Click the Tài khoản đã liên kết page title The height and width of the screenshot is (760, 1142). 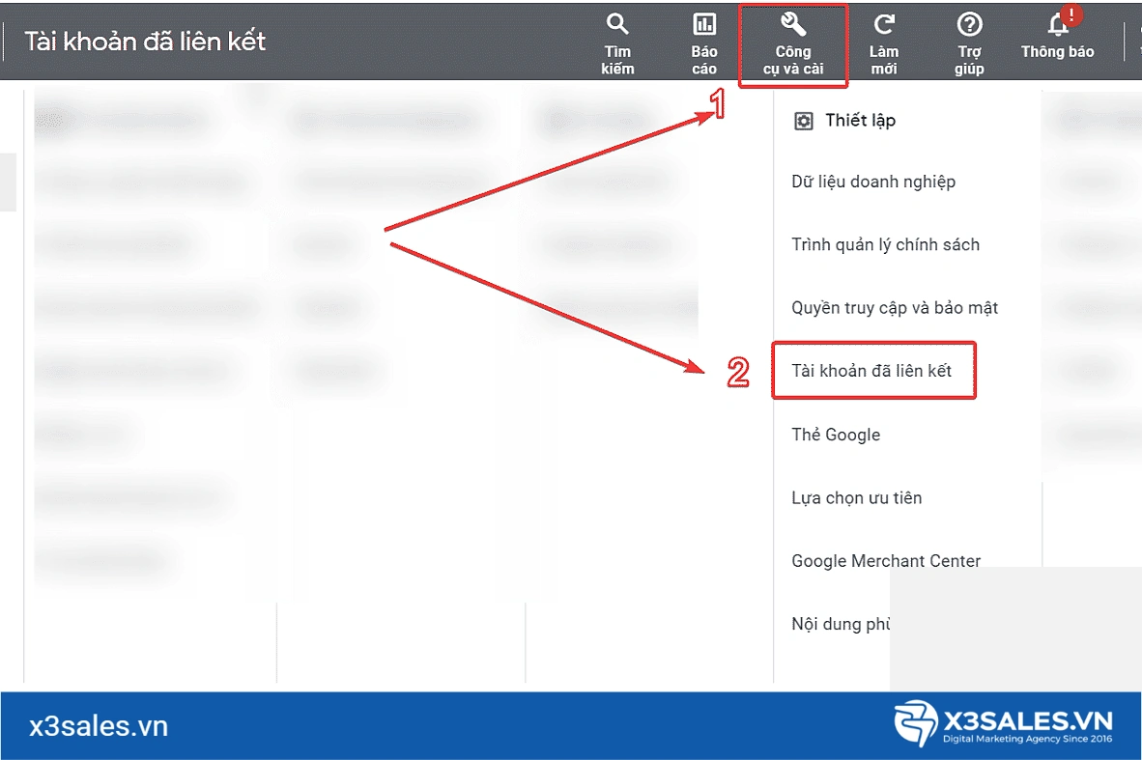[x=145, y=41]
